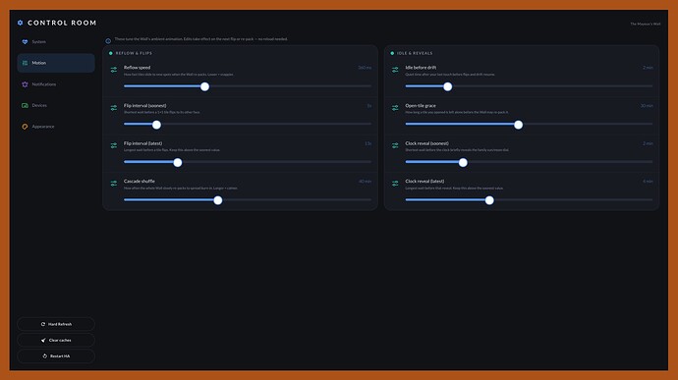Image resolution: width=678 pixels, height=380 pixels.
Task: Click the Hard Refresh button
Action: (x=56, y=324)
